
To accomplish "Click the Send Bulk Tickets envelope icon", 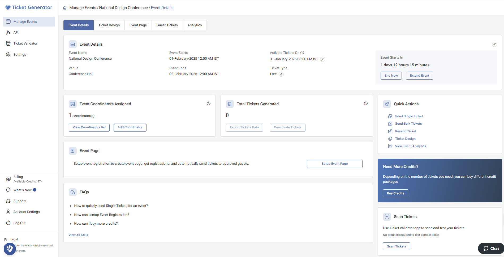I will click(390, 124).
